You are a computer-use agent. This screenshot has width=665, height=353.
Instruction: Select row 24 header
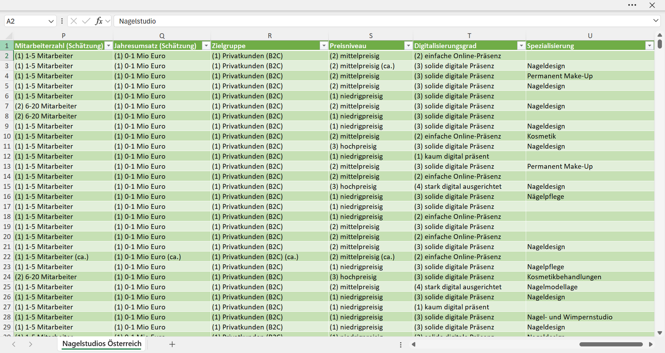point(7,277)
